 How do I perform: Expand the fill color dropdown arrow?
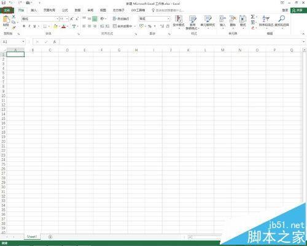[x=59, y=26]
